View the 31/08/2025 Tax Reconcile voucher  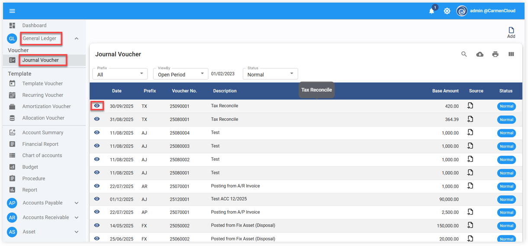click(x=97, y=119)
